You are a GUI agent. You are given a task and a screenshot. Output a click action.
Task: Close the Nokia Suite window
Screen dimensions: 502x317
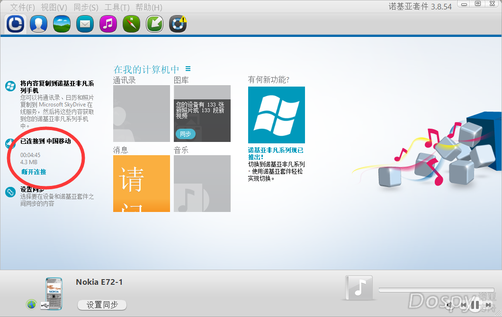click(493, 4)
